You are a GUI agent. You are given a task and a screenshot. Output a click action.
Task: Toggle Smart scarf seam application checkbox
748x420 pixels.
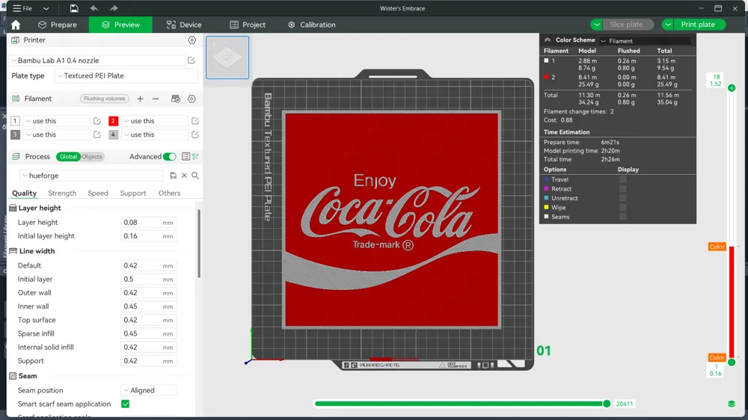click(x=126, y=404)
